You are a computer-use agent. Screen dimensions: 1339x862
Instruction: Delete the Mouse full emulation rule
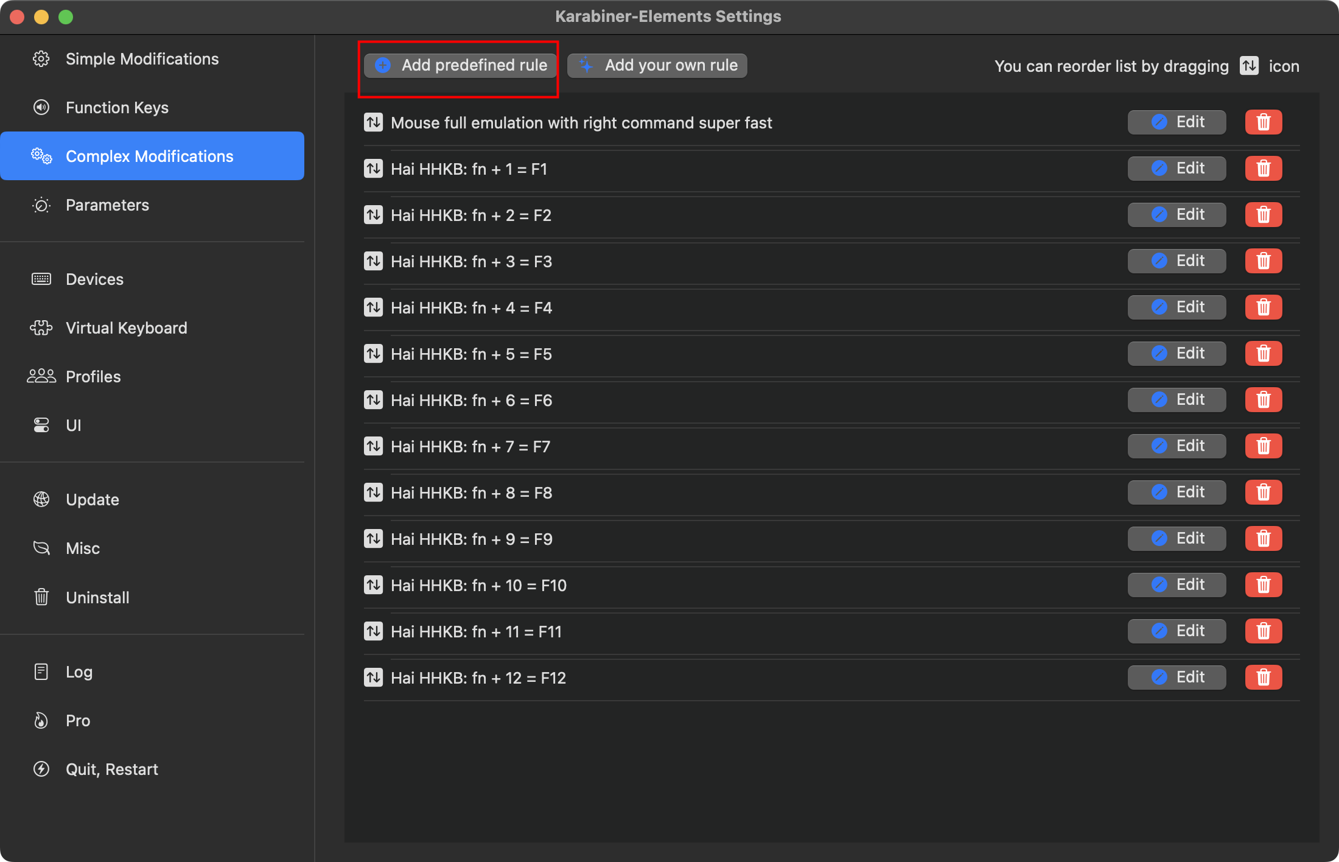pos(1263,122)
